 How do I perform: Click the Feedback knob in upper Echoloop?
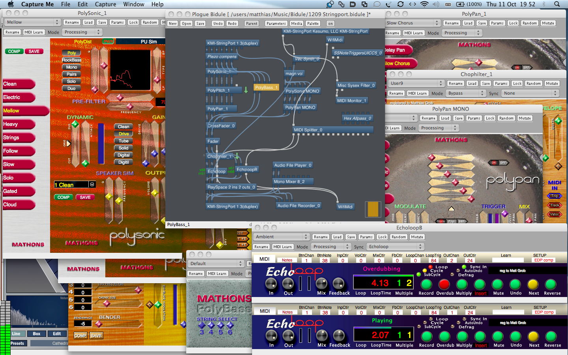(338, 284)
